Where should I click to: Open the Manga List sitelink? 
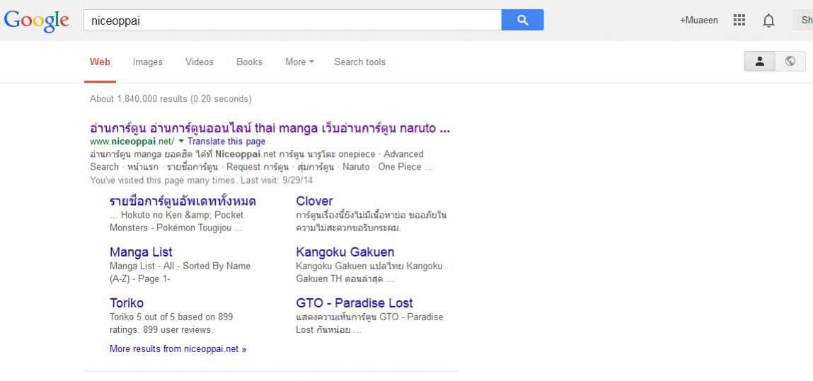pyautogui.click(x=141, y=252)
